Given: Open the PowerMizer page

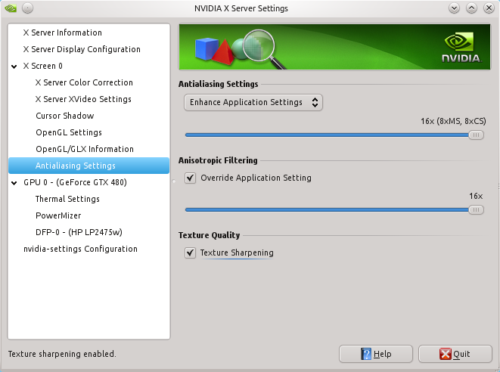Looking at the screenshot, I should (58, 215).
